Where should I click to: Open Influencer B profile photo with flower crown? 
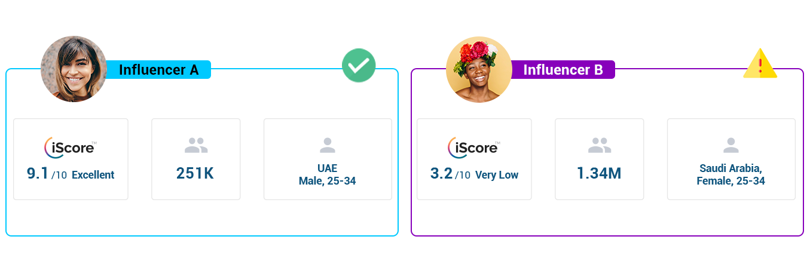coord(479,69)
